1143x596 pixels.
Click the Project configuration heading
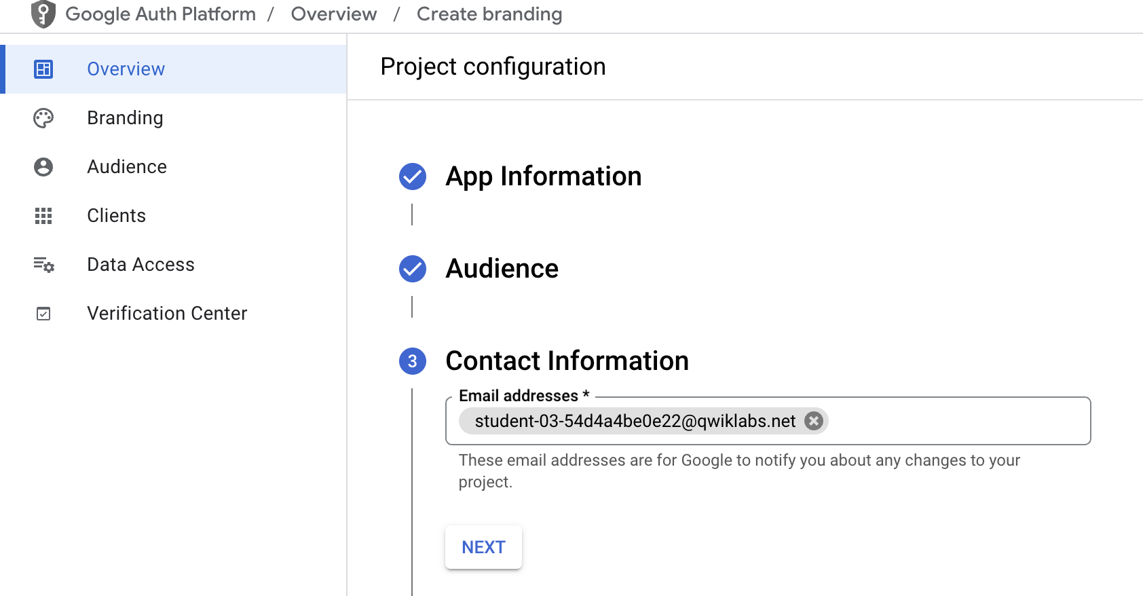[493, 67]
